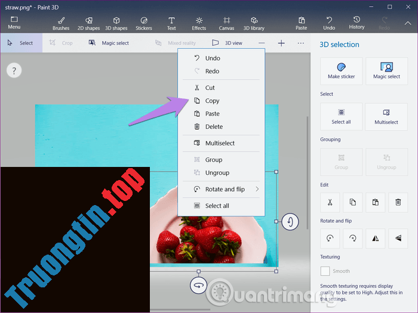Click Multiselect in the side panel
This screenshot has height=313, width=418.
pyautogui.click(x=386, y=117)
